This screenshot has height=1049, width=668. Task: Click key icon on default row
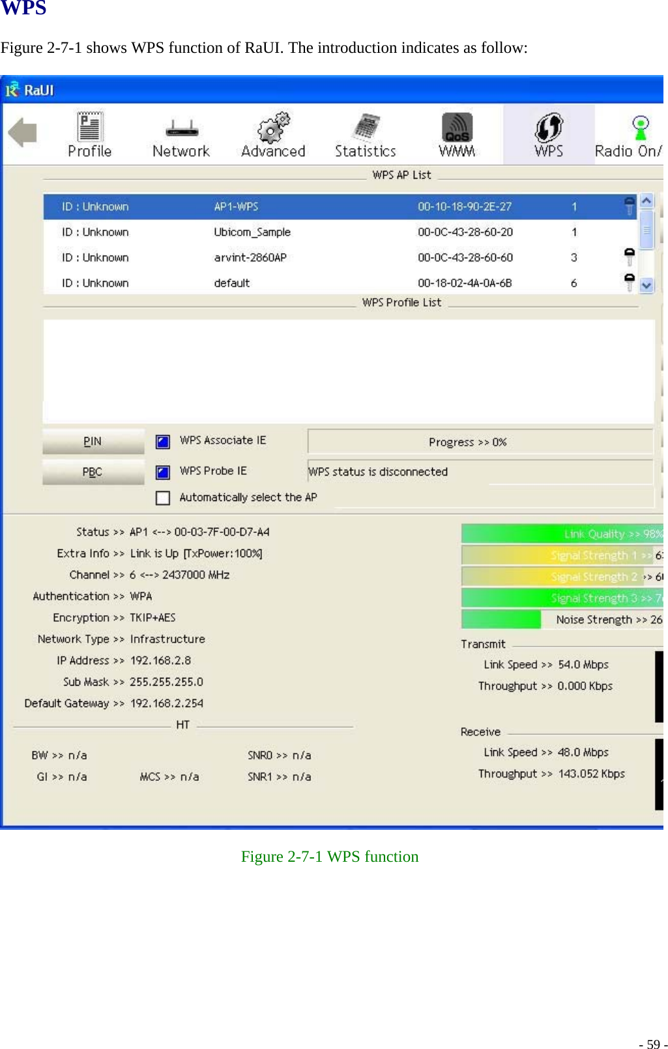coord(629,282)
